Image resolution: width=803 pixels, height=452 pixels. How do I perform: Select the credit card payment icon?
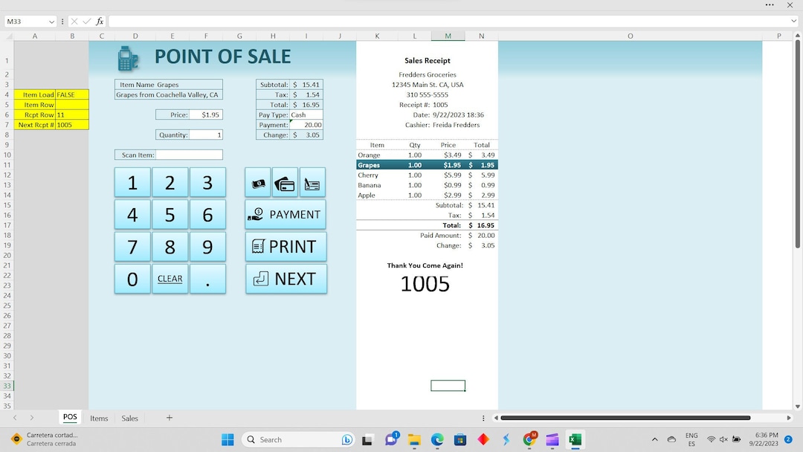click(286, 181)
